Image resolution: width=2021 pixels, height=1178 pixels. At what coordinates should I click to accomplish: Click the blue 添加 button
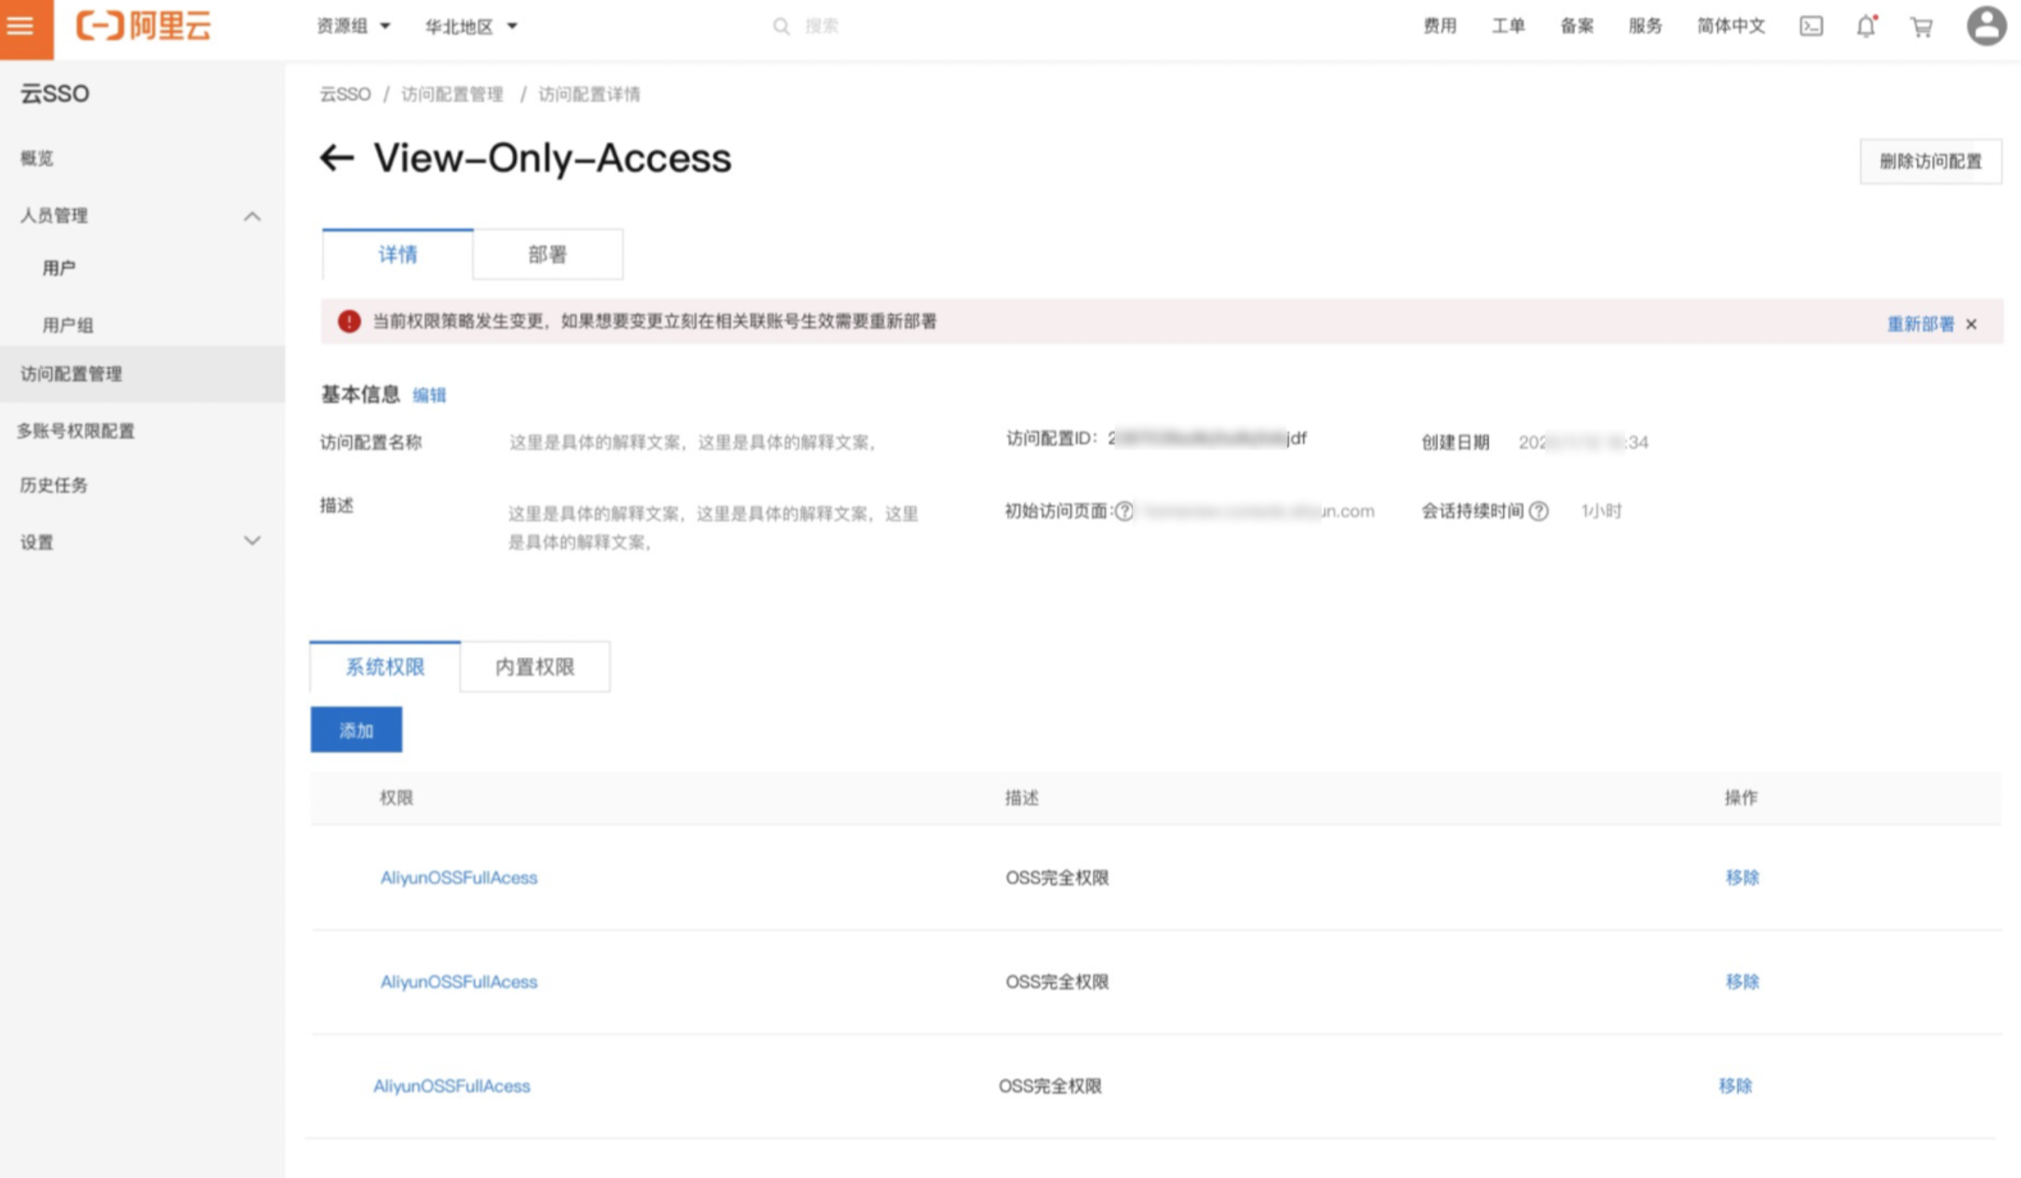356,729
